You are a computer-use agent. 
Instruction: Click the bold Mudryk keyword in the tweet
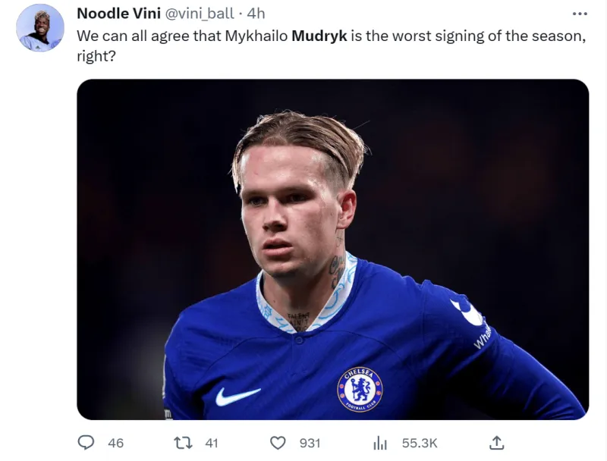[319, 36]
